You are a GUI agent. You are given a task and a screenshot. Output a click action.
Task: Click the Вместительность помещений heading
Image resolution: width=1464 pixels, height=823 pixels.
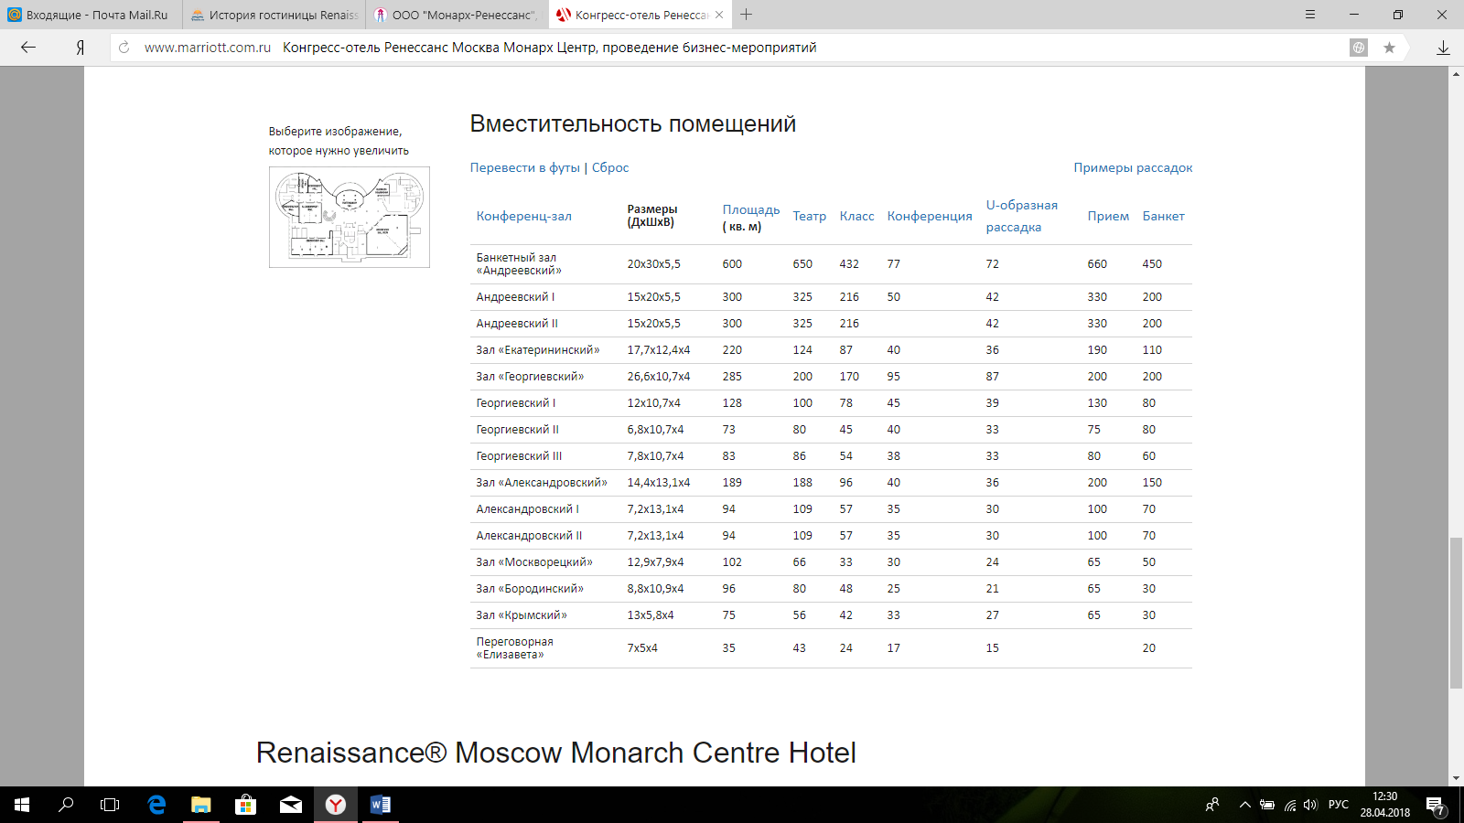633,123
